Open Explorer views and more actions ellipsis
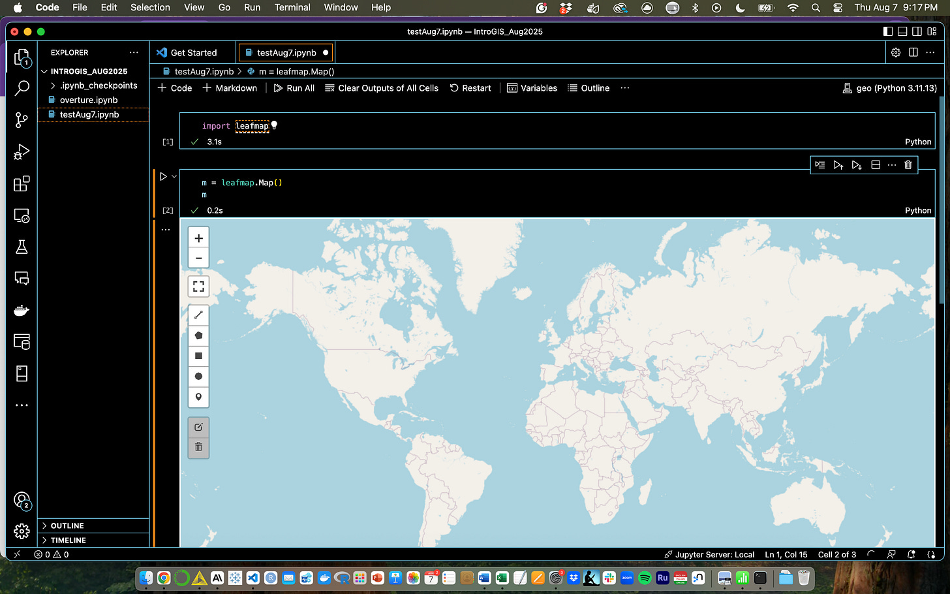Viewport: 950px width, 594px height. 134,52
